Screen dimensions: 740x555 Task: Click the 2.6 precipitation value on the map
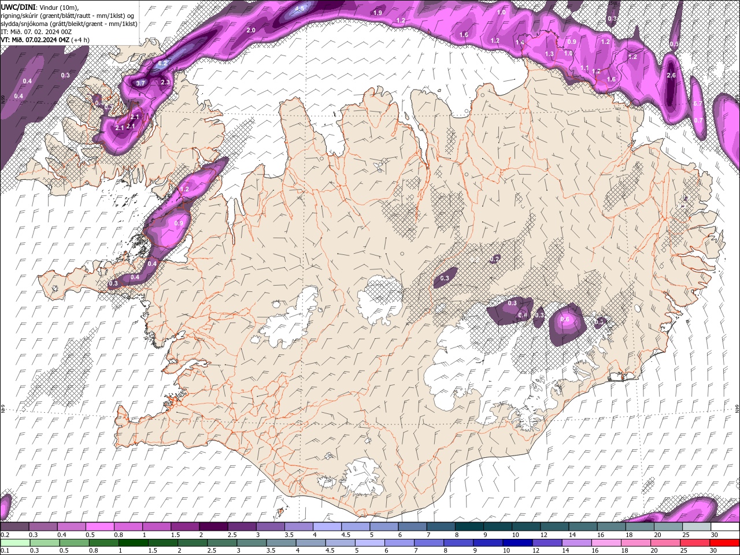(671, 76)
